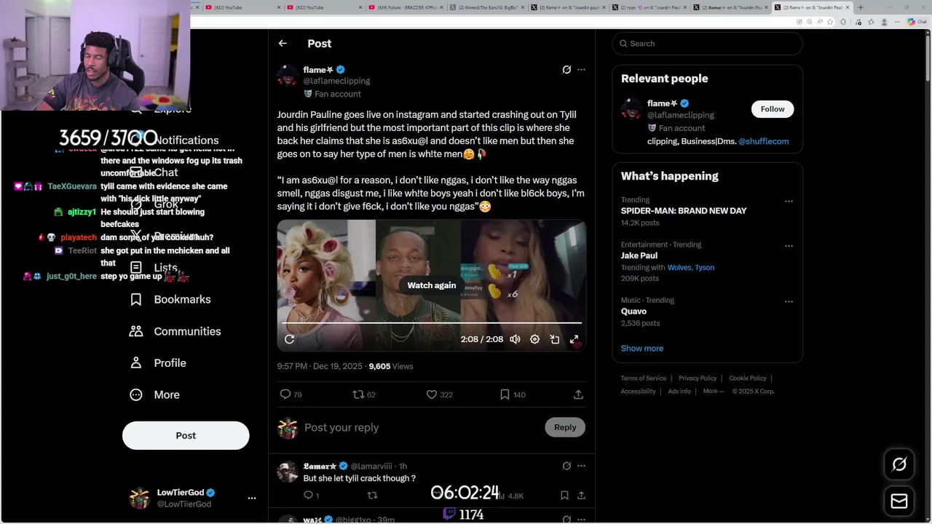Open the Jake Paul trending topic
This screenshot has width=932, height=524.
[x=639, y=255]
